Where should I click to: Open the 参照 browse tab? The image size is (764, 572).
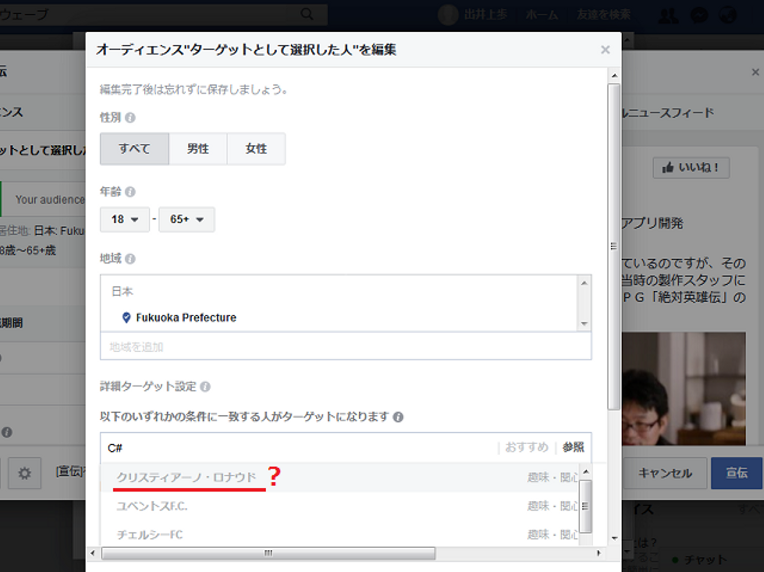tap(574, 447)
